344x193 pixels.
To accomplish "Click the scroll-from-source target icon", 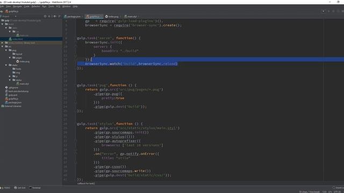I will 45,16.
